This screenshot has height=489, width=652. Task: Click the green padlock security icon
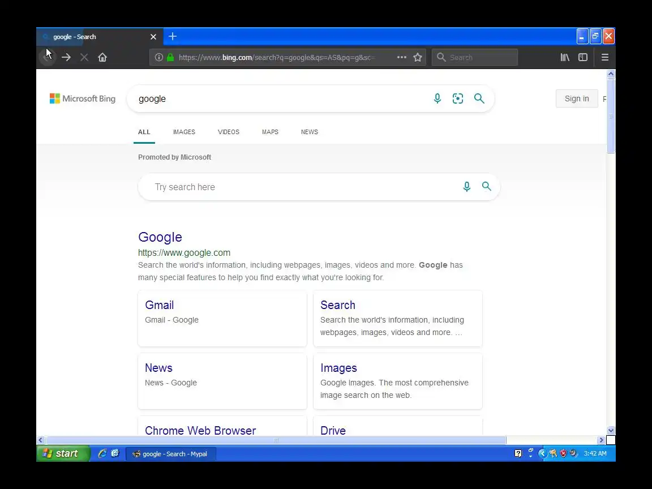point(170,57)
